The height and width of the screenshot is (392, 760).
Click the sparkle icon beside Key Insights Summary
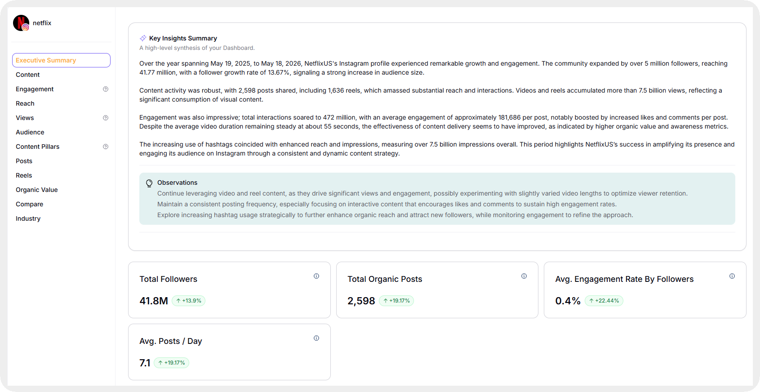tap(143, 38)
